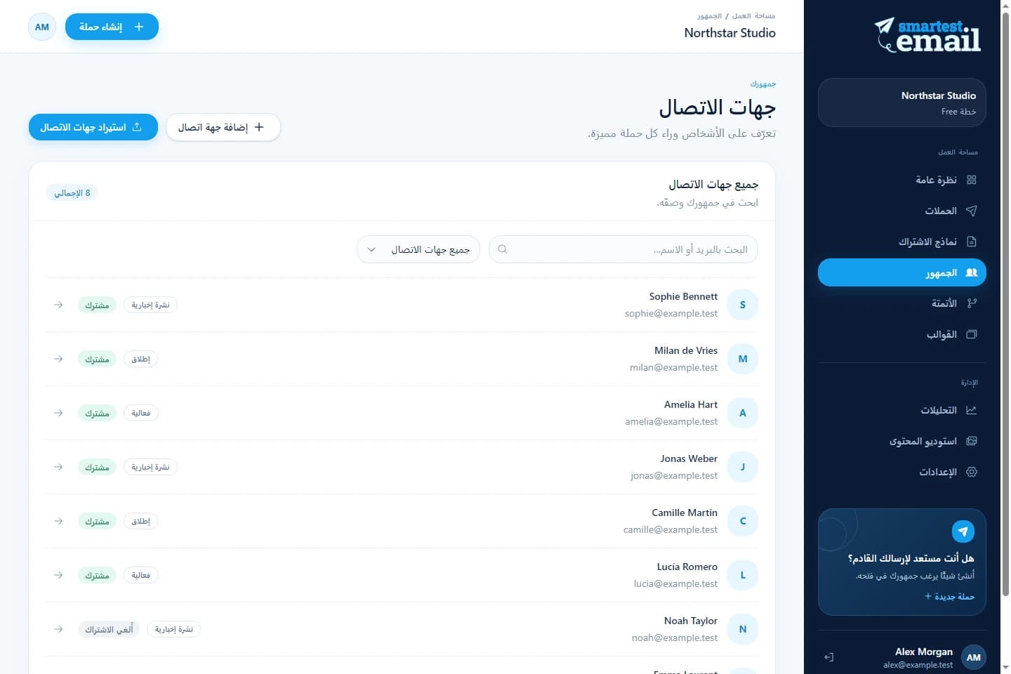Open Noah Taylor row arrow
This screenshot has width=1011, height=674.
(58, 629)
